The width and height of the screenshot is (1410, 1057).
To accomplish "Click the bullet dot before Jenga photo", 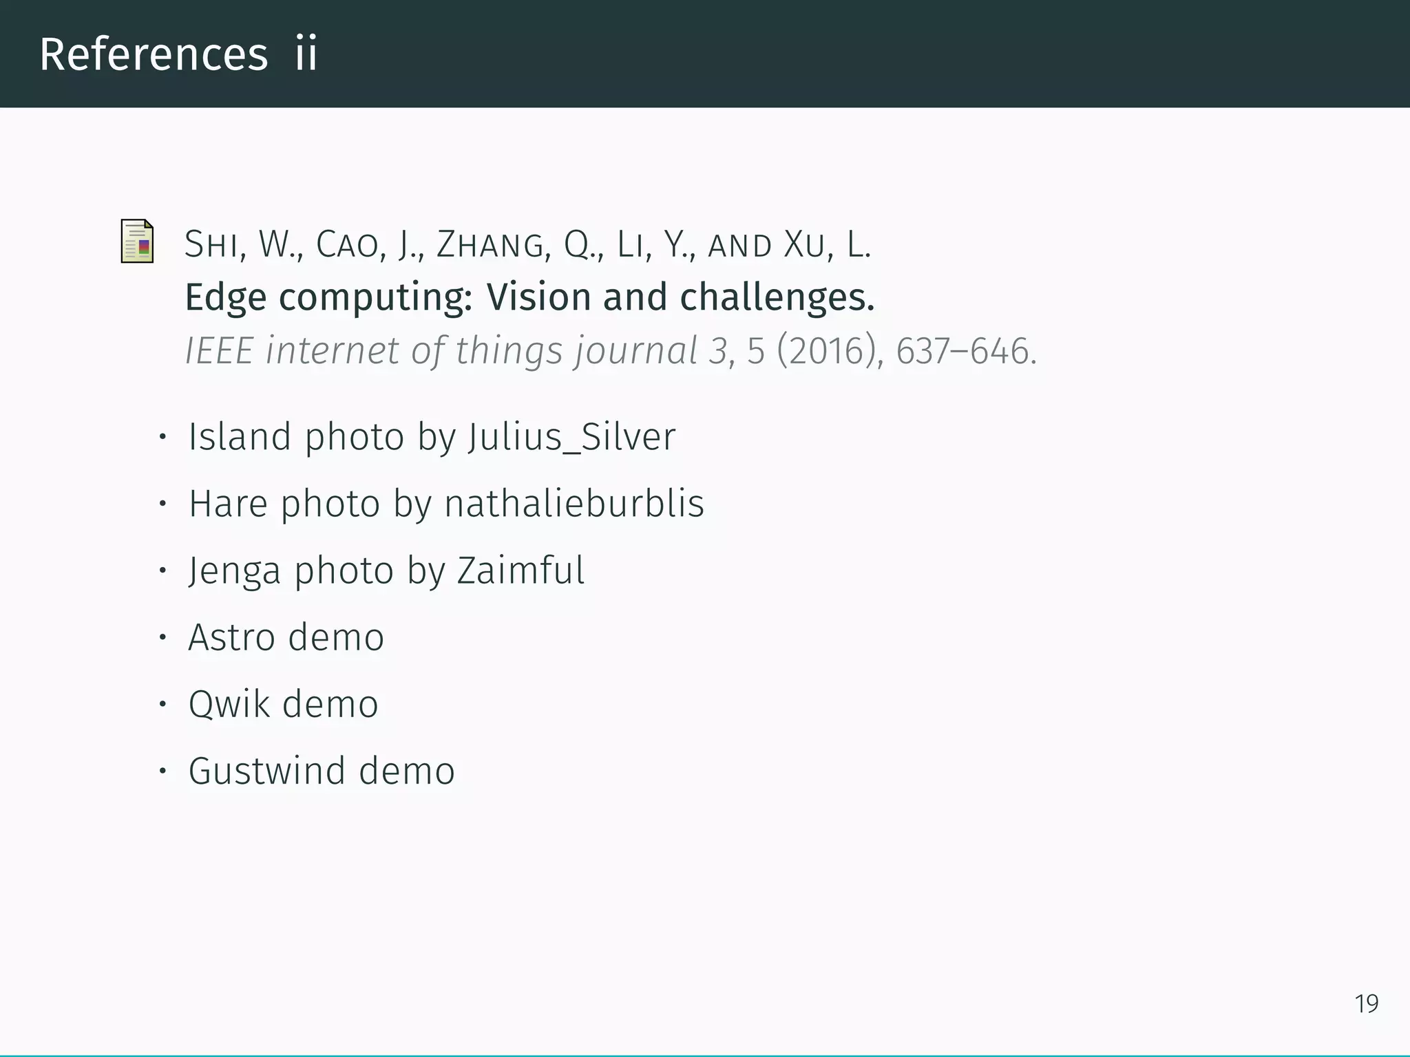I will pos(162,570).
